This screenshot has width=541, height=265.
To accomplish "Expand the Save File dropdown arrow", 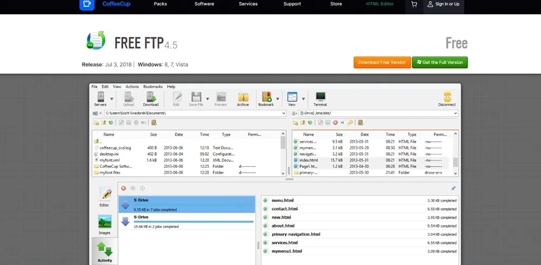I will pos(207,99).
